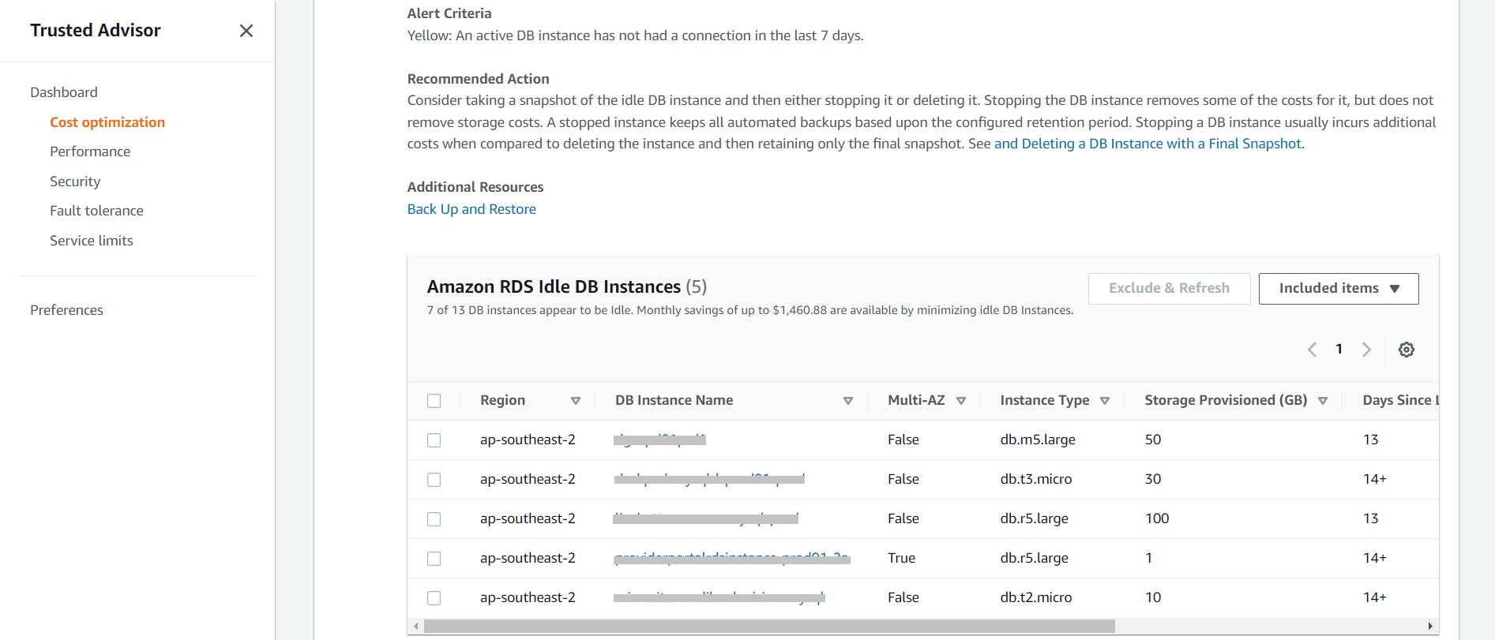Open table settings gear icon
The width and height of the screenshot is (1495, 640).
click(x=1406, y=350)
